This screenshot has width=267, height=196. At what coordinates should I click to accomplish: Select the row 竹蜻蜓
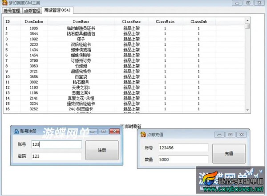coord(124,66)
